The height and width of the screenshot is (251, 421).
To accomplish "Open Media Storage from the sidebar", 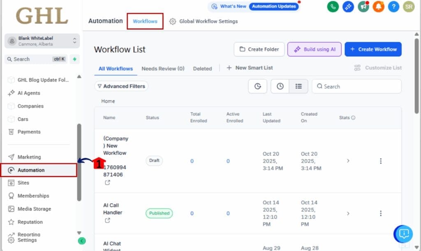I will click(x=35, y=209).
